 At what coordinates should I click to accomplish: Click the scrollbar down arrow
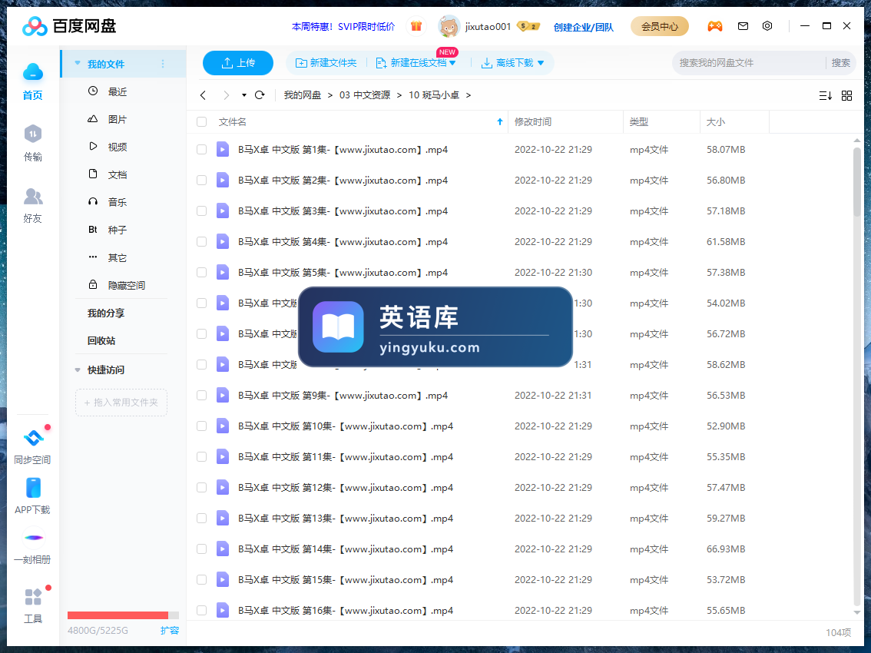[x=857, y=612]
